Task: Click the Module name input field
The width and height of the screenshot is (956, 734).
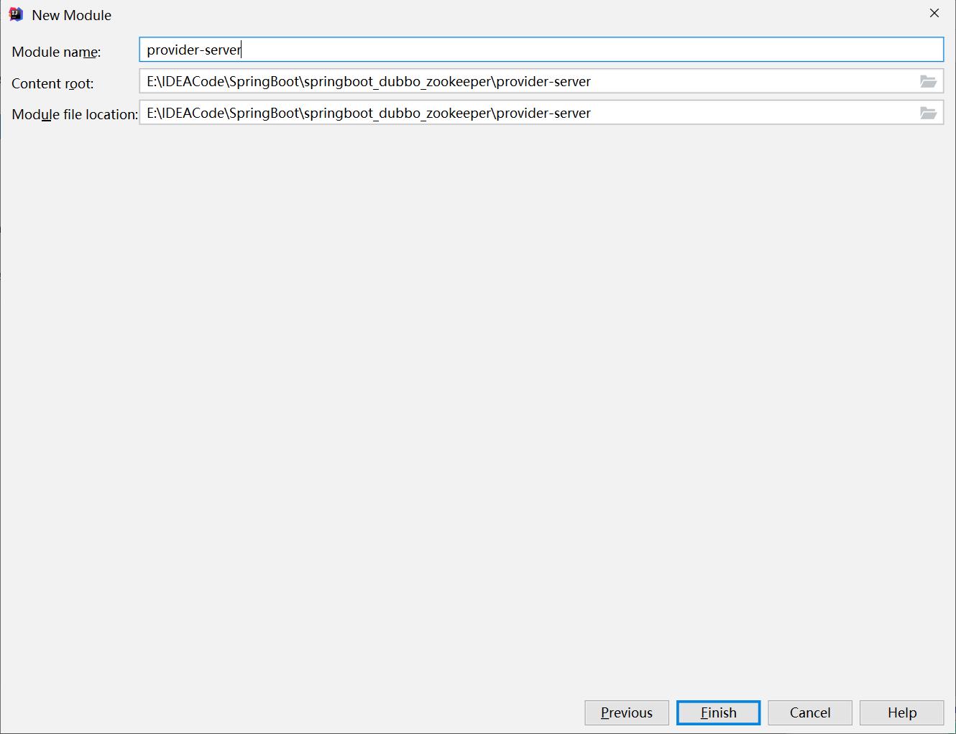Action: coord(541,50)
